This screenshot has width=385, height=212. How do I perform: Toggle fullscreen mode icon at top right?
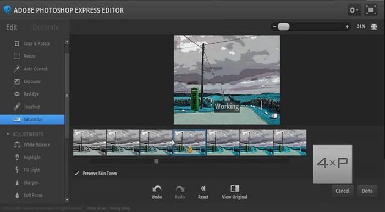[x=371, y=10]
